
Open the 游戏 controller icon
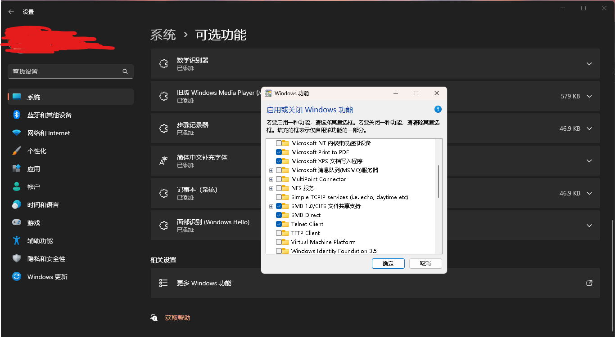(x=17, y=223)
